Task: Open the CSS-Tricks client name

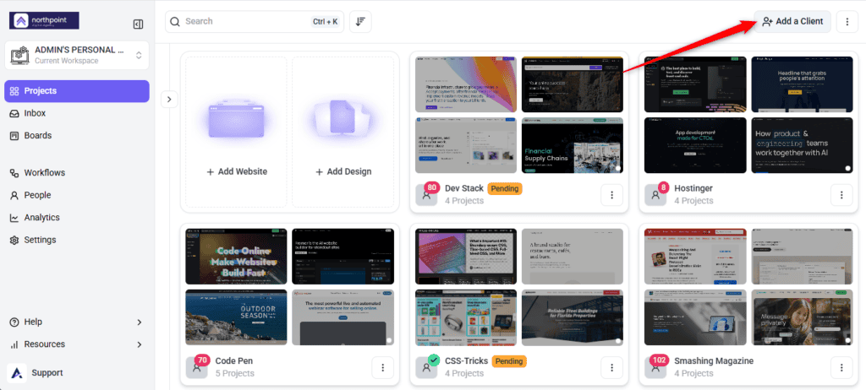Action: (x=466, y=361)
